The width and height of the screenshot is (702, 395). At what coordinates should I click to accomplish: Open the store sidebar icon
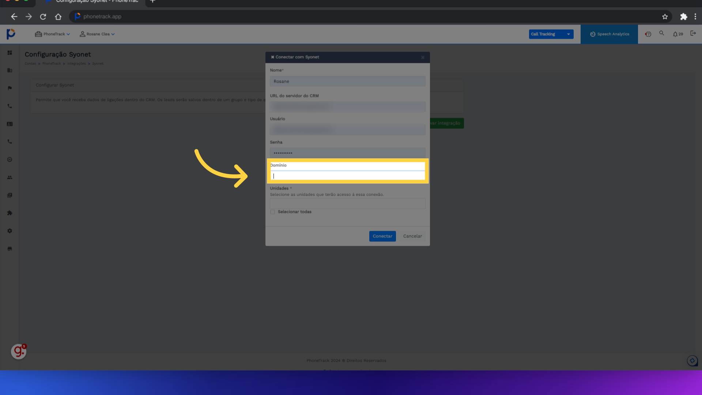10,249
